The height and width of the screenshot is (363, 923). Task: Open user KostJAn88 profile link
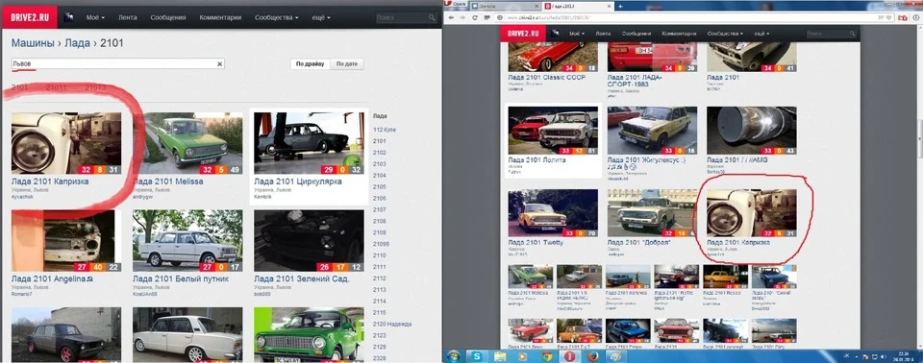145,294
